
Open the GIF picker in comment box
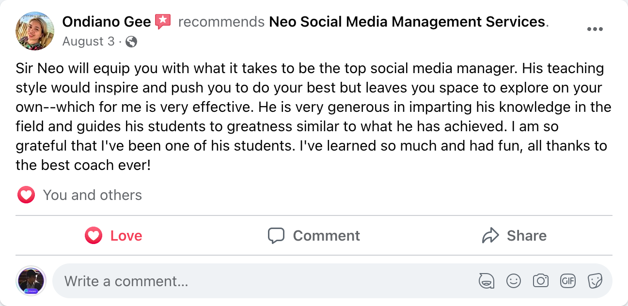click(x=567, y=280)
